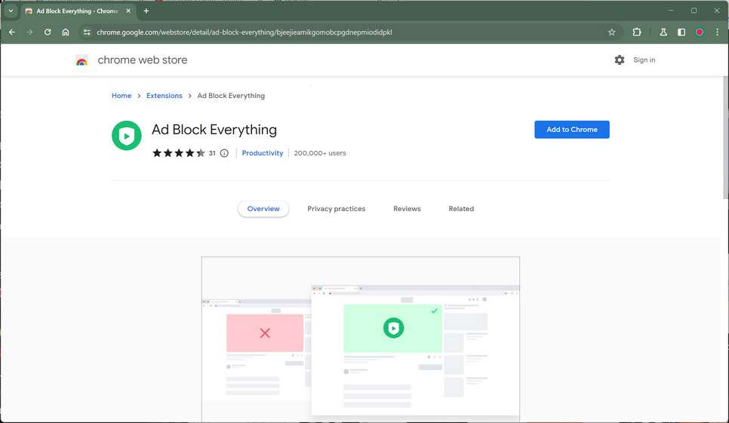Toggle the side panel icon

[681, 32]
